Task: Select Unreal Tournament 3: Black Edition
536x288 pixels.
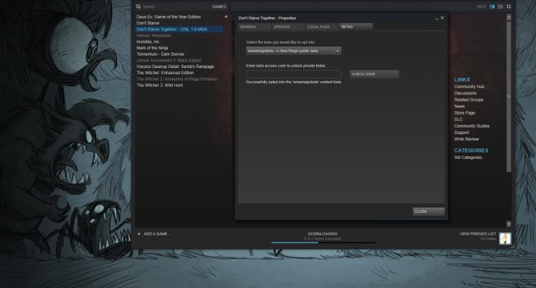Action: coord(169,60)
